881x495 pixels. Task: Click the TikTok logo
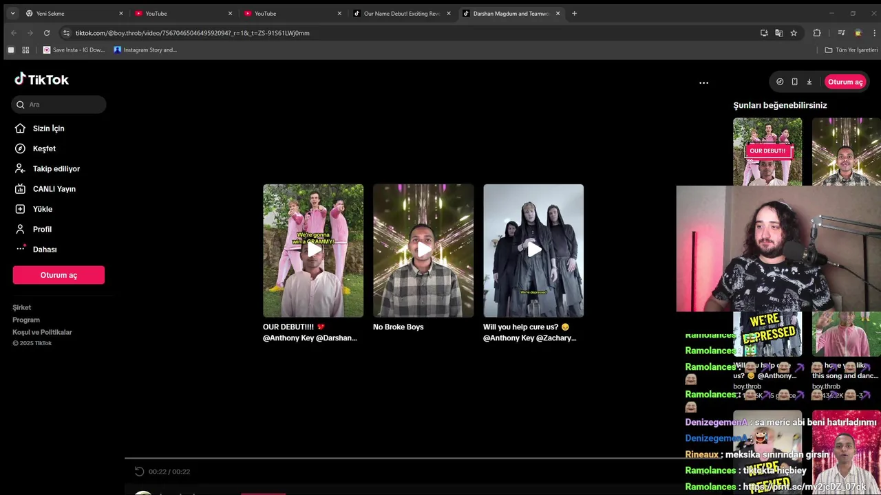(x=41, y=80)
